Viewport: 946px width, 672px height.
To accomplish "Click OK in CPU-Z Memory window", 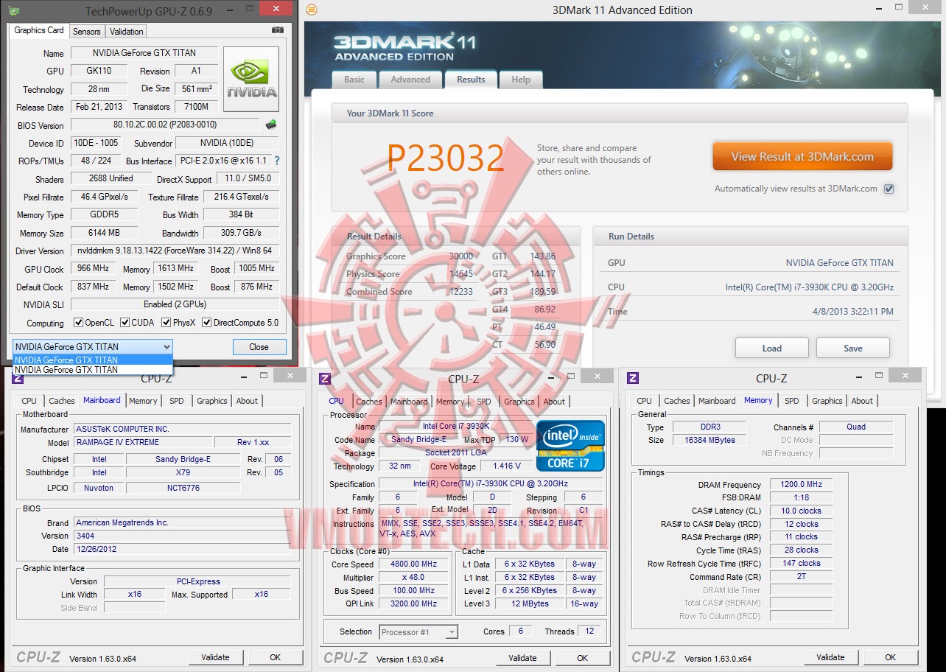I will [x=890, y=657].
